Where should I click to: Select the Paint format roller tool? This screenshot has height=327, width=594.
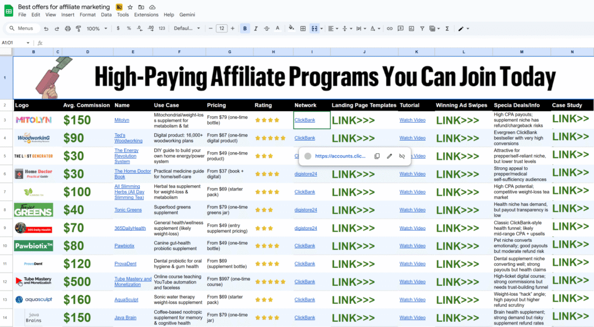(x=79, y=28)
